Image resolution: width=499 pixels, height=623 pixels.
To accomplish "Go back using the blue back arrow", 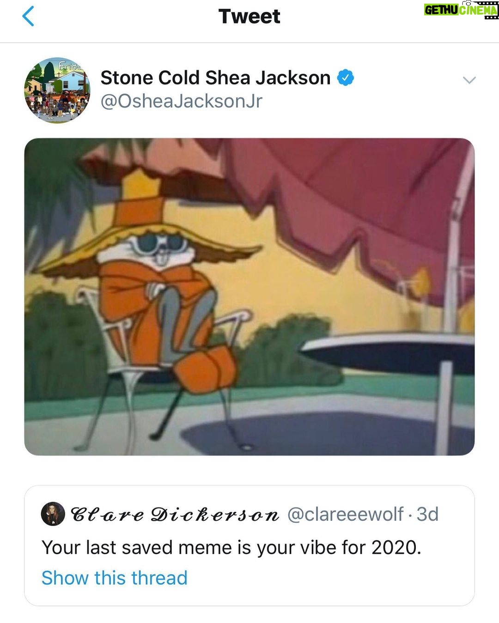I will pyautogui.click(x=28, y=16).
